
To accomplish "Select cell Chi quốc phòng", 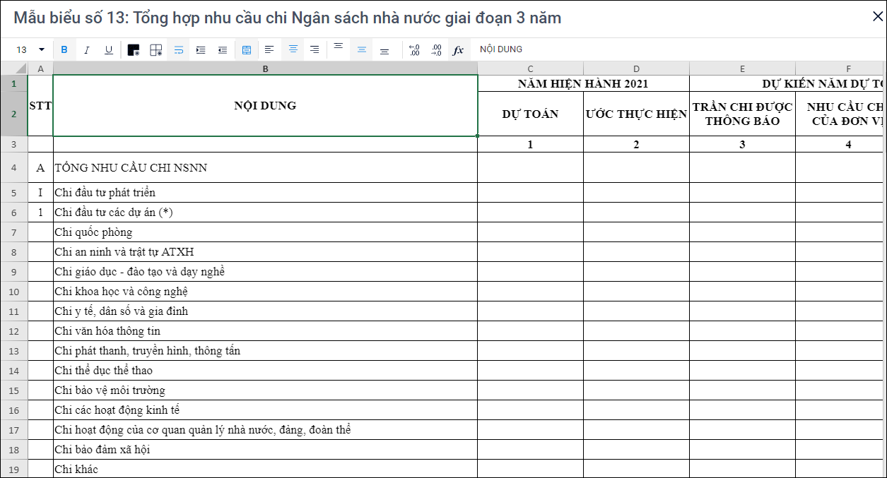I will [x=265, y=232].
